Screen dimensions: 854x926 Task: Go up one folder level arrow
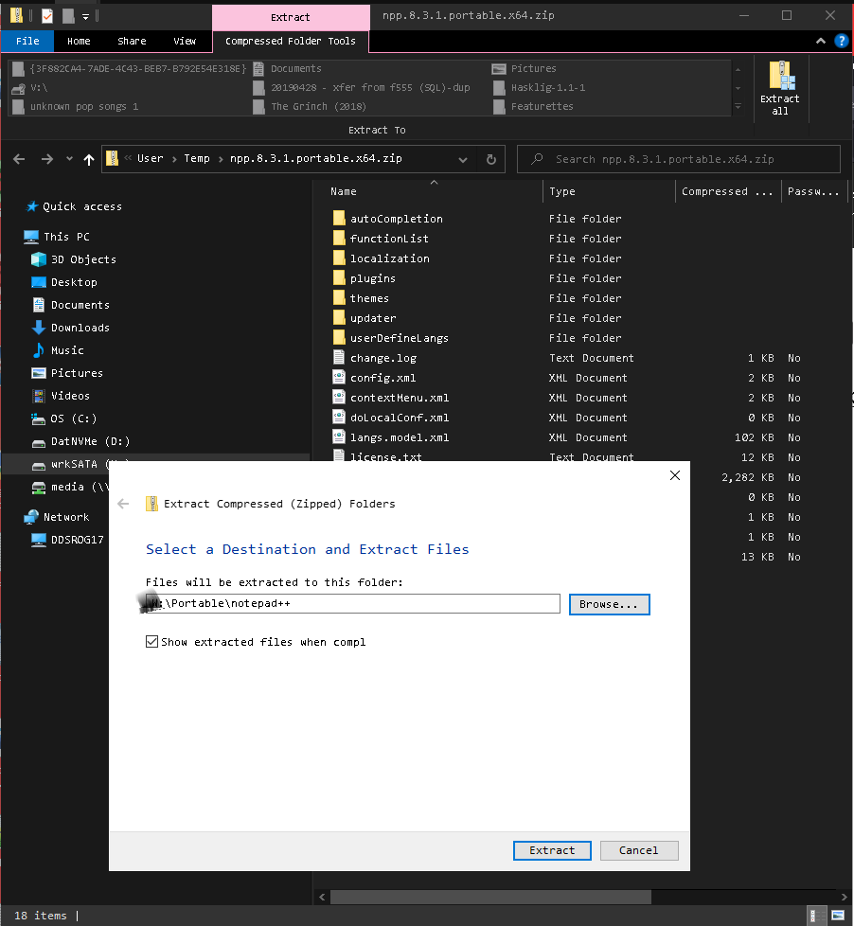click(89, 159)
